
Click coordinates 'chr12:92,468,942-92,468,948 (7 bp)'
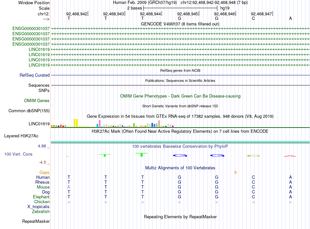pyautogui.click(x=214, y=3)
